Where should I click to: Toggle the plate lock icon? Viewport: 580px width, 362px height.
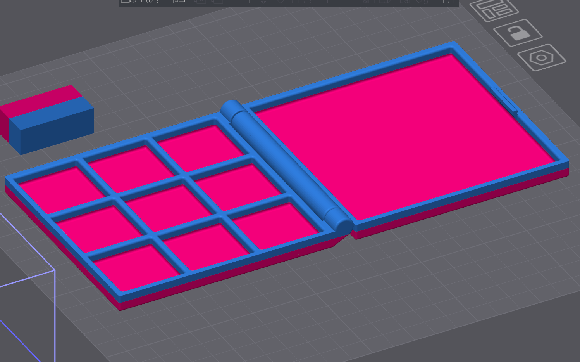pyautogui.click(x=518, y=33)
